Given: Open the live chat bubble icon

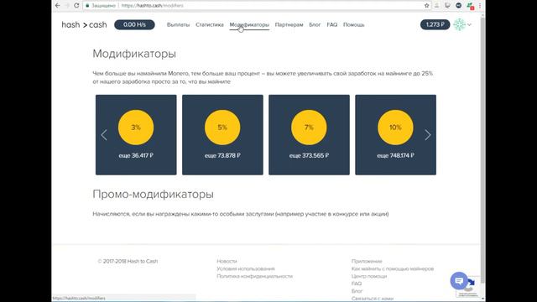Looking at the screenshot, I should point(459,281).
